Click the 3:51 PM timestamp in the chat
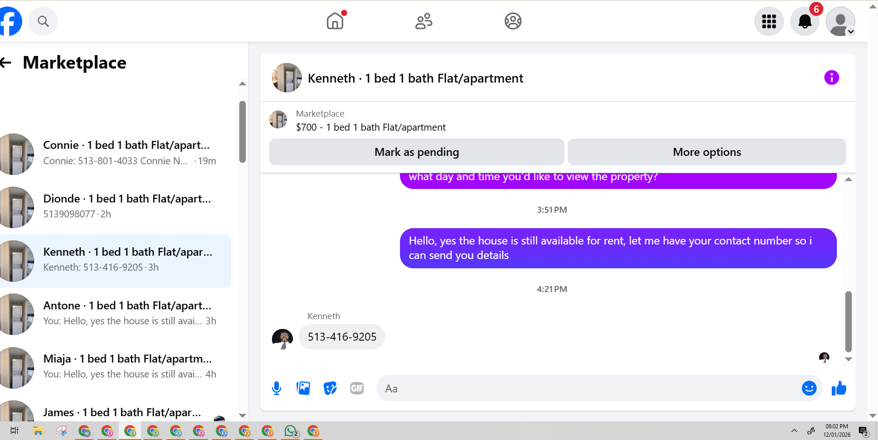878x440 pixels. point(552,210)
